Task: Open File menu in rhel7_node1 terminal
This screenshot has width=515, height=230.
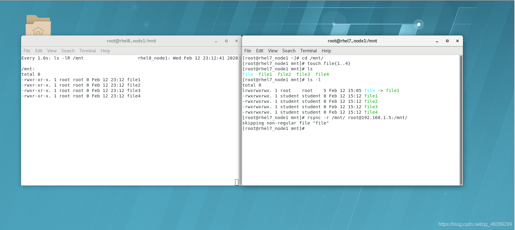Action: [248, 51]
